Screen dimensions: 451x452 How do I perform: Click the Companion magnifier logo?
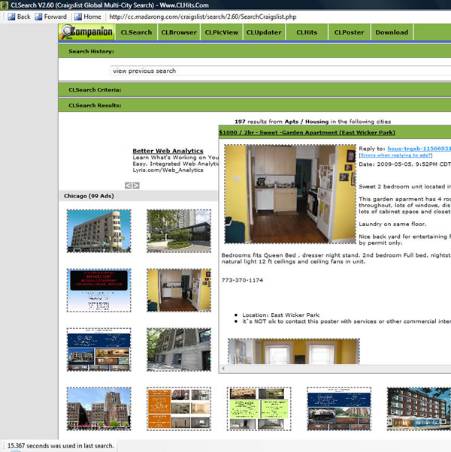(87, 32)
